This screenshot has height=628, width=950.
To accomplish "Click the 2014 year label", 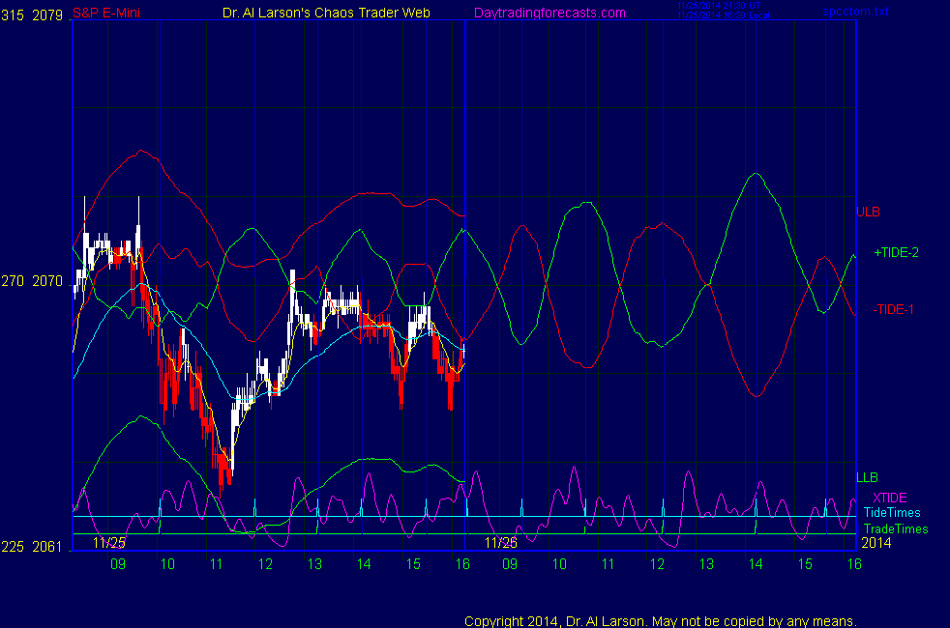I will point(876,543).
